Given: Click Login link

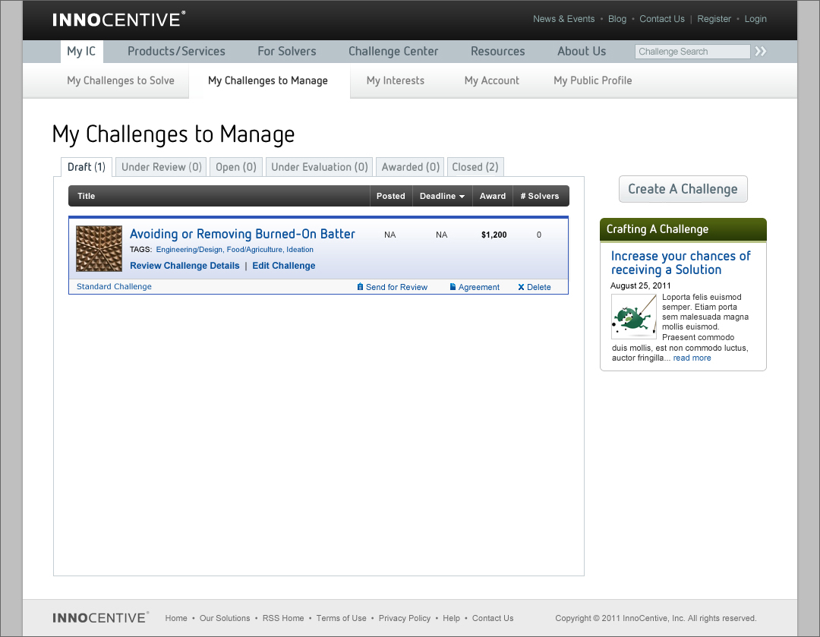Looking at the screenshot, I should [755, 19].
